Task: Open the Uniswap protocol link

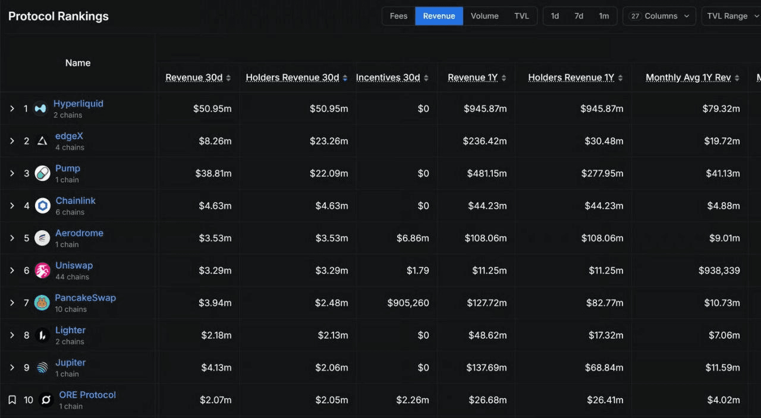Action: [x=74, y=265]
